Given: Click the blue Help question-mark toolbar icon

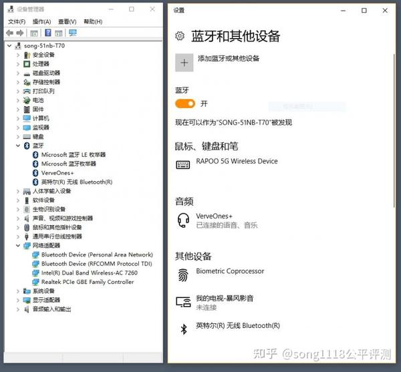Looking at the screenshot, I should click(48, 33).
